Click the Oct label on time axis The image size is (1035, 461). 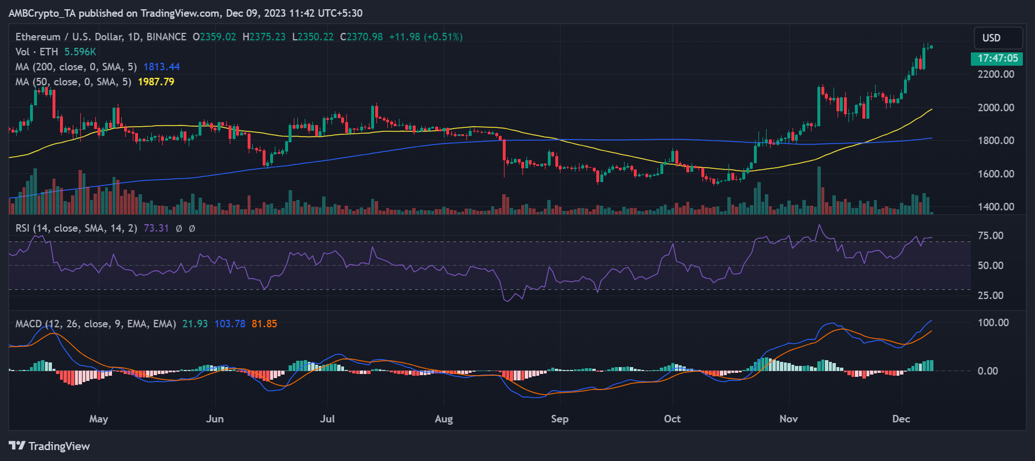pos(672,419)
